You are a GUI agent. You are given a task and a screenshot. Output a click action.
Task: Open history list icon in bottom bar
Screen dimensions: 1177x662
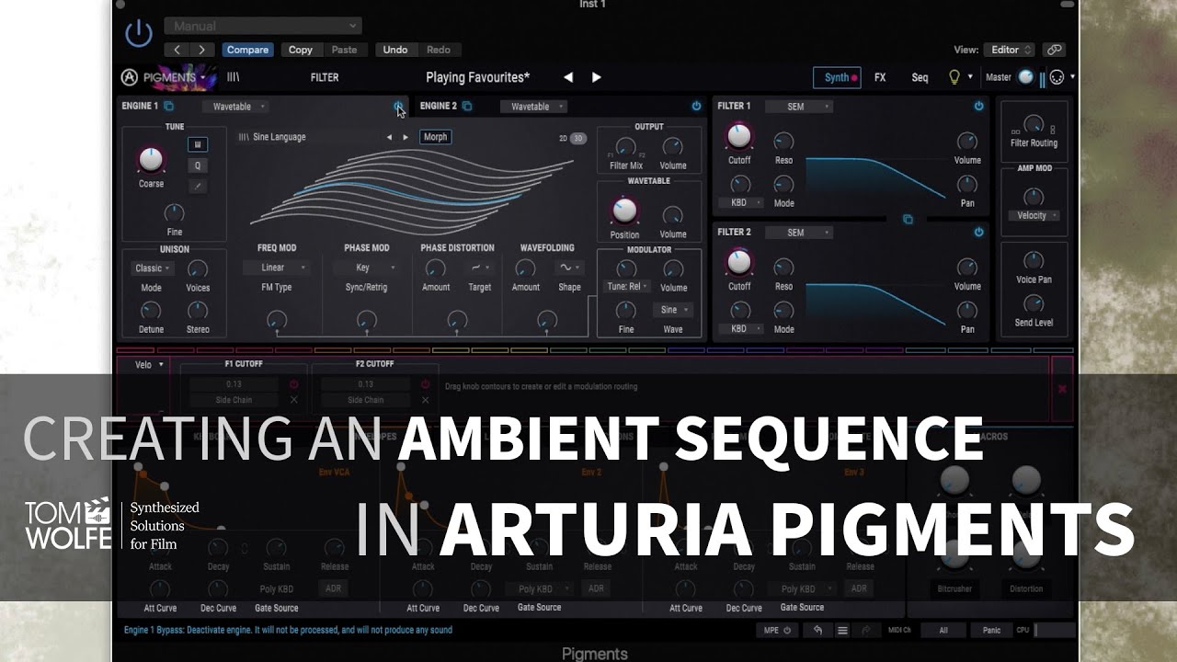(x=841, y=631)
